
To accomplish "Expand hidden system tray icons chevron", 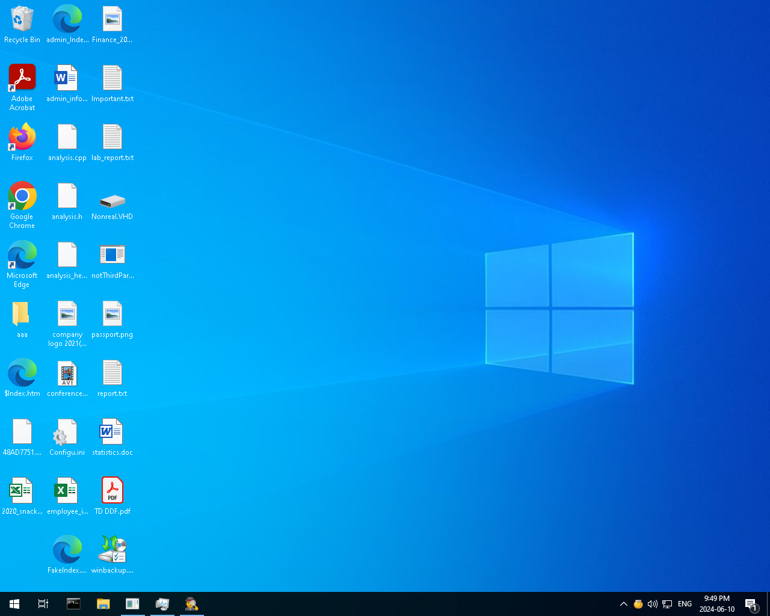I will [624, 604].
